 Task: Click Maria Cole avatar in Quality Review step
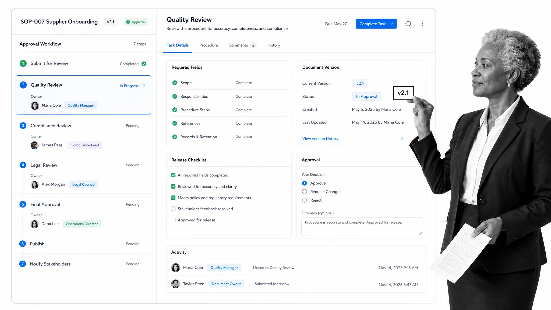click(x=35, y=105)
